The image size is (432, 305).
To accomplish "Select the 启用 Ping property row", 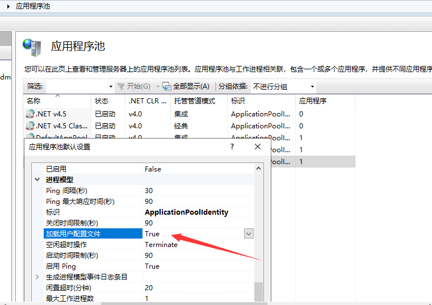I will click(x=61, y=266).
